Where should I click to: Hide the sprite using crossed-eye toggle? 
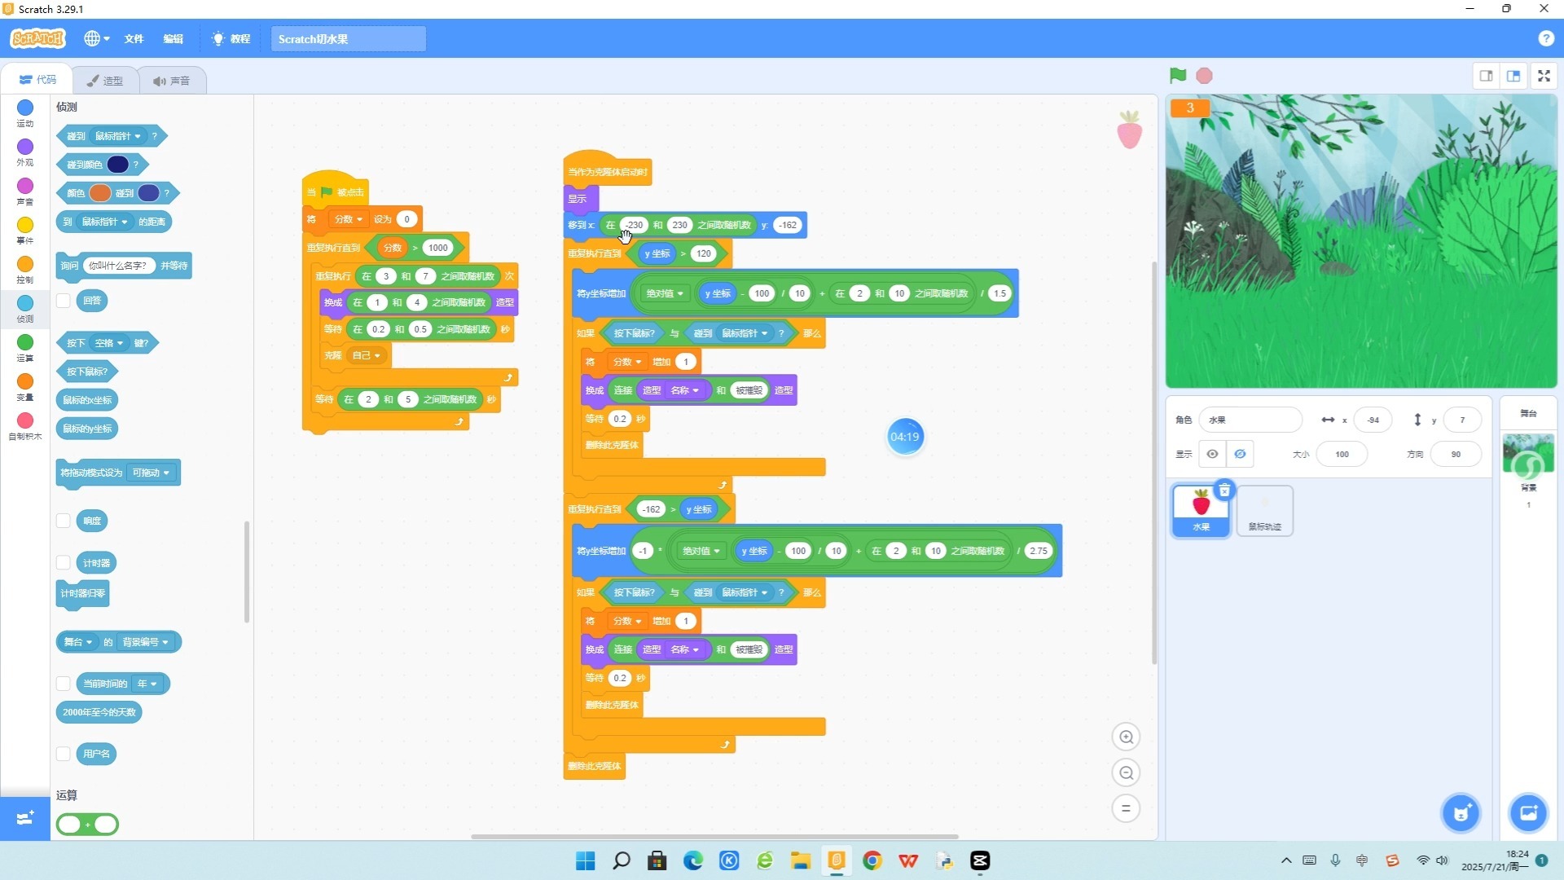point(1240,454)
